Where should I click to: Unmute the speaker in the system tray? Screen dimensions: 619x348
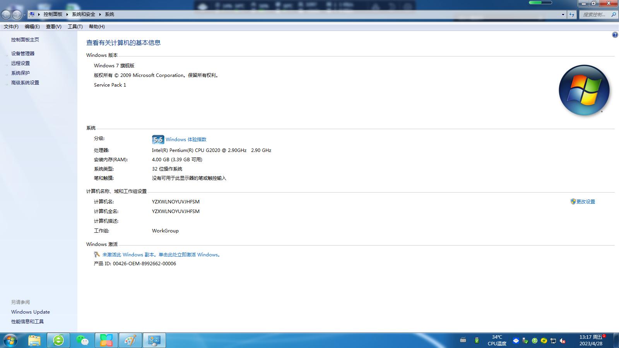pos(563,341)
